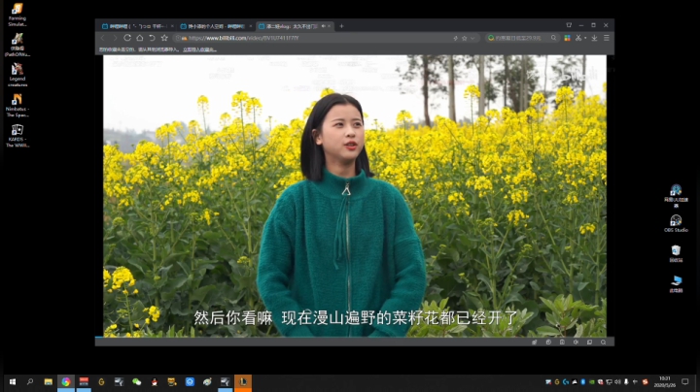Open the OBS Studio desktop shortcut
This screenshot has width=700, height=392.
[676, 223]
